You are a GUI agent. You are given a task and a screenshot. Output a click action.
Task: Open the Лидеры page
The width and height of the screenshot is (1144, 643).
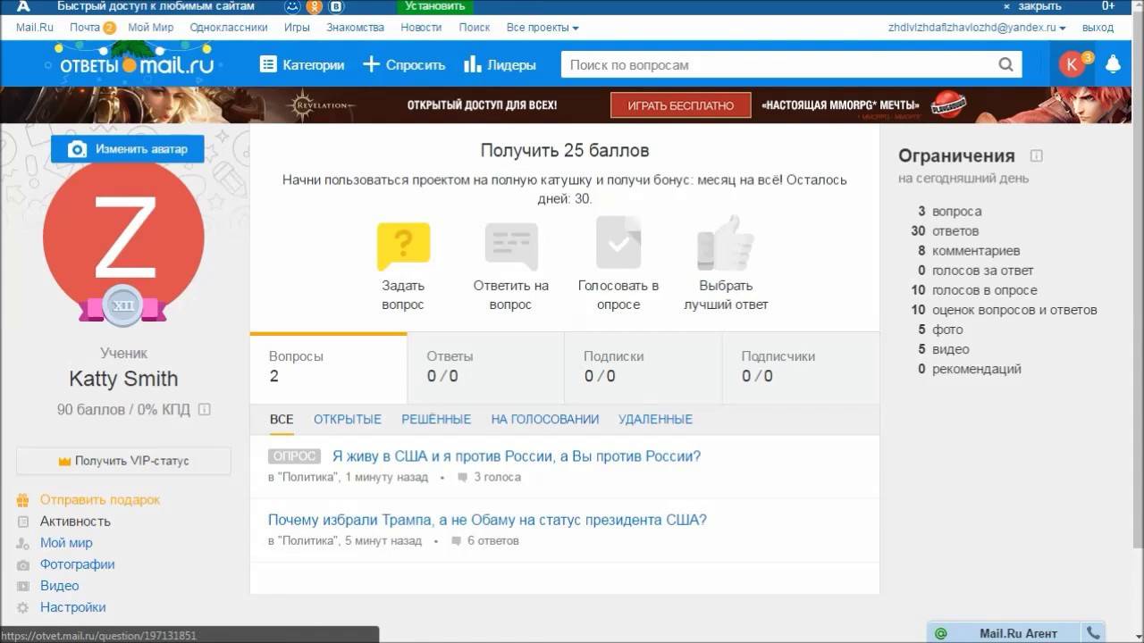[x=500, y=64]
